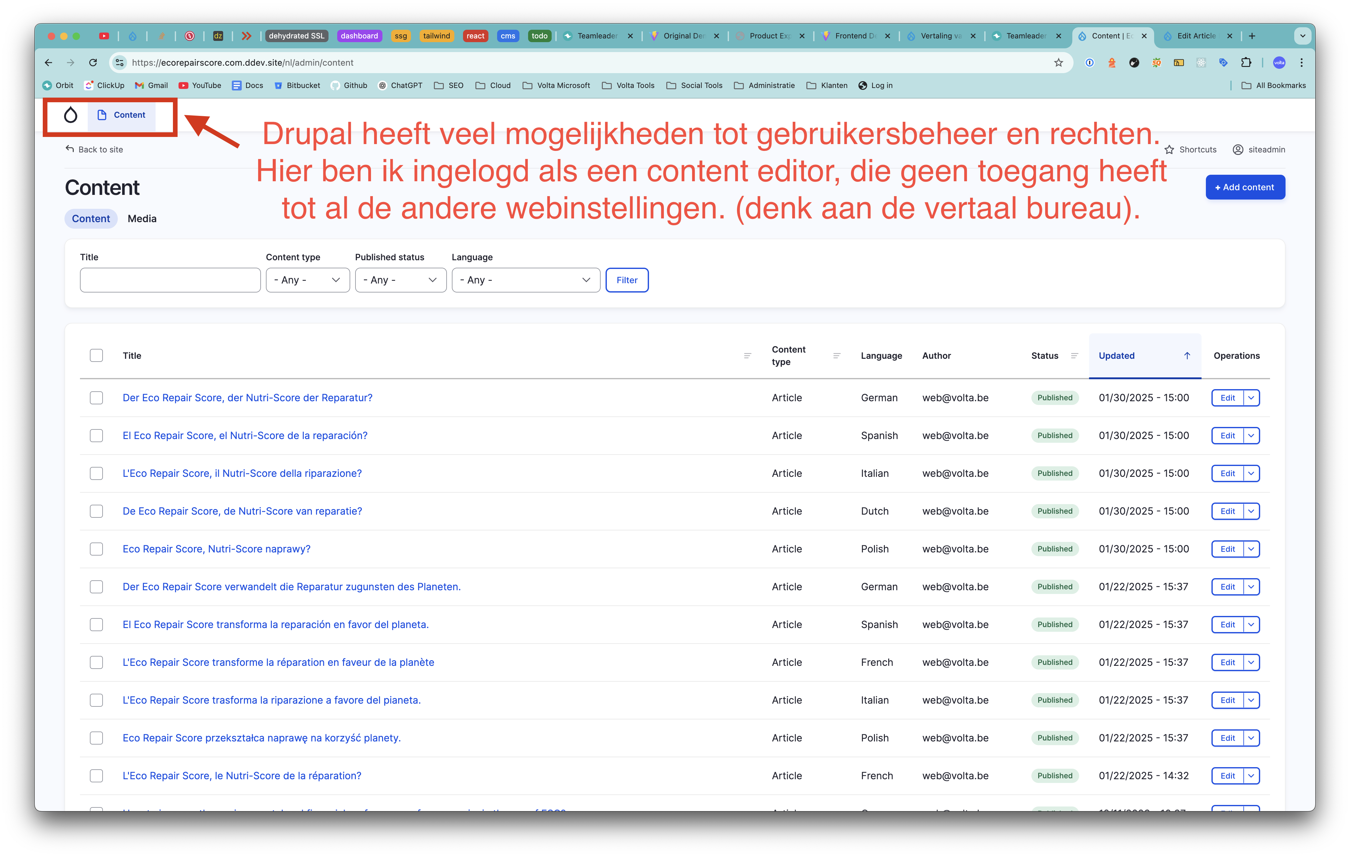The height and width of the screenshot is (857, 1350).
Task: Reload the page with the refresh icon
Action: tap(93, 63)
